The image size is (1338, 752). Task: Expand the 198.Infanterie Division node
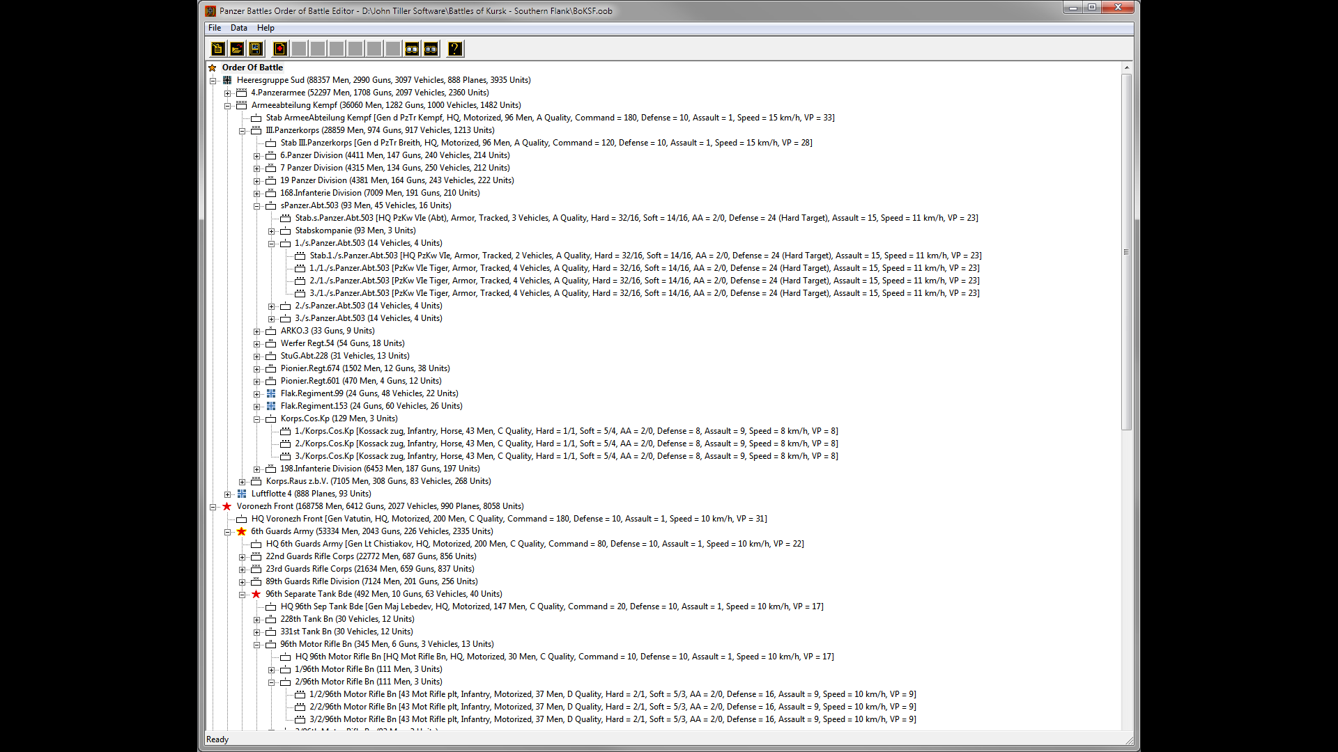point(257,469)
